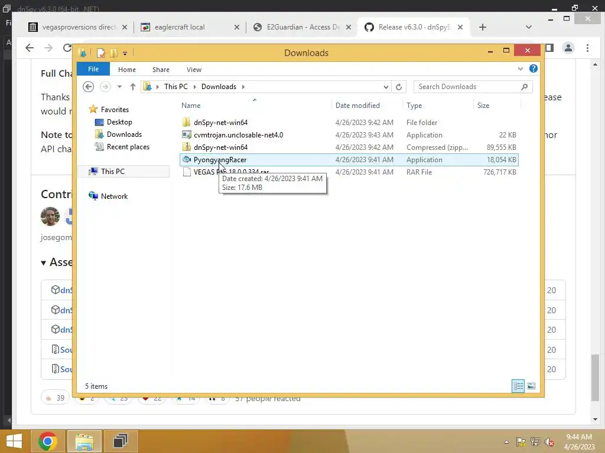Screen dimensions: 605x453
Task: Switch to large icons view layout
Action: point(531,386)
